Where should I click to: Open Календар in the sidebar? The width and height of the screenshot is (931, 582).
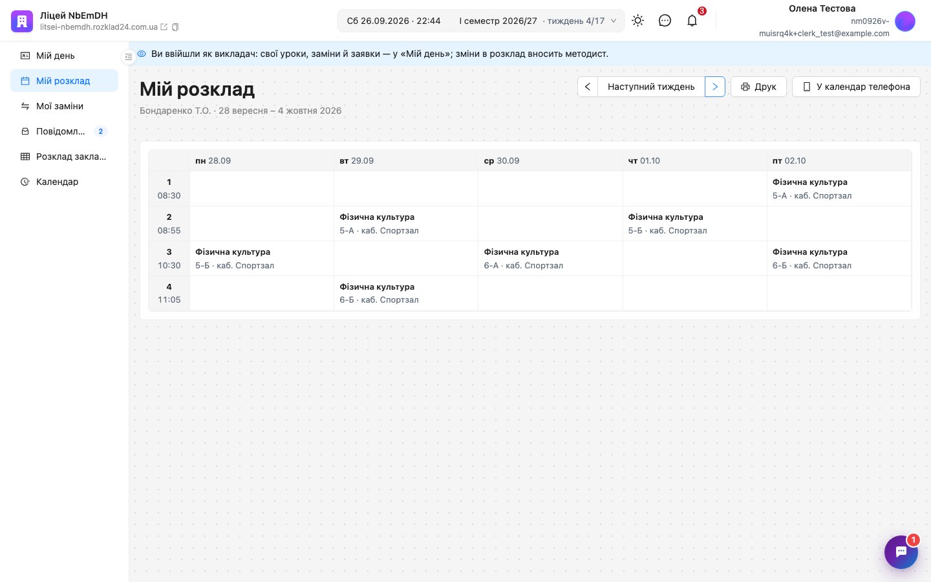click(x=65, y=182)
